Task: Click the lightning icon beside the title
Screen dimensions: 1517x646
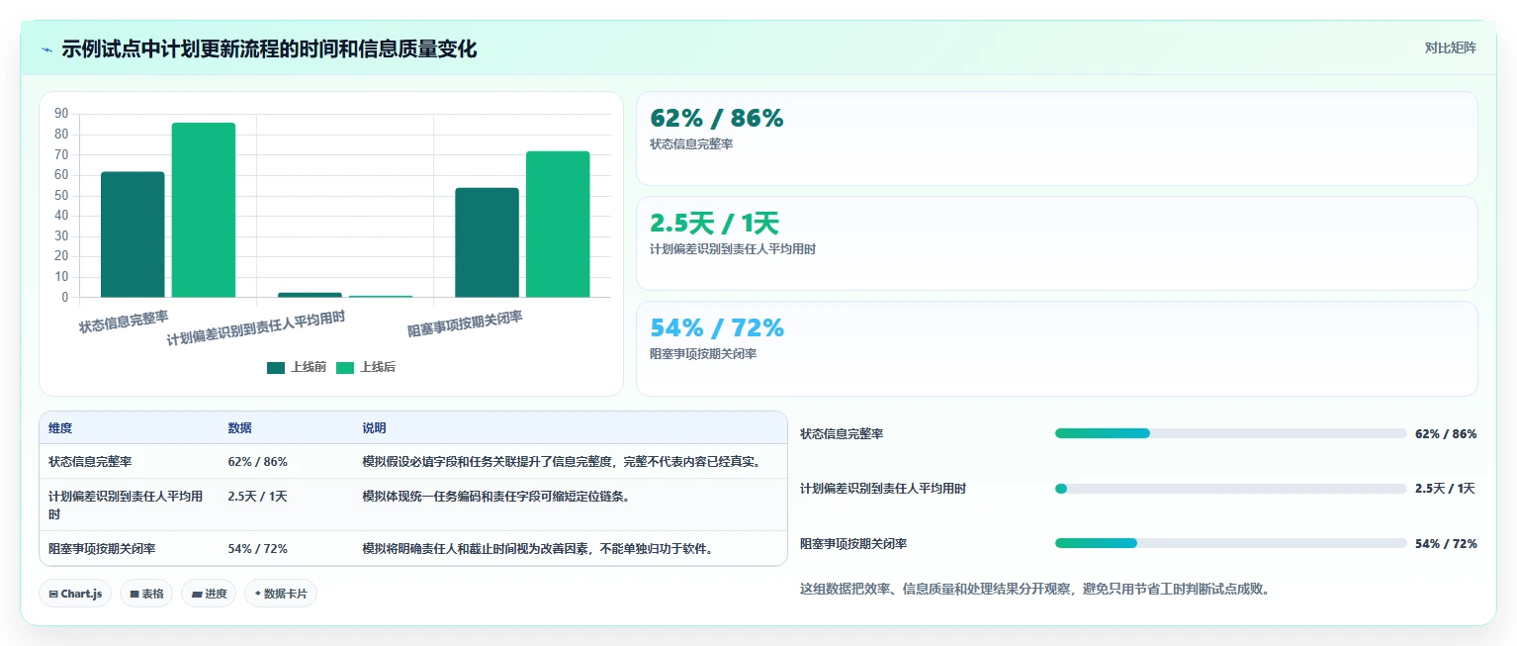Action: (46, 49)
